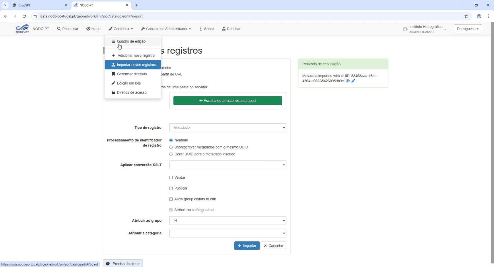Image resolution: width=494 pixels, height=267 pixels.
Task: Open the Mapa globe item
Action: [x=94, y=29]
